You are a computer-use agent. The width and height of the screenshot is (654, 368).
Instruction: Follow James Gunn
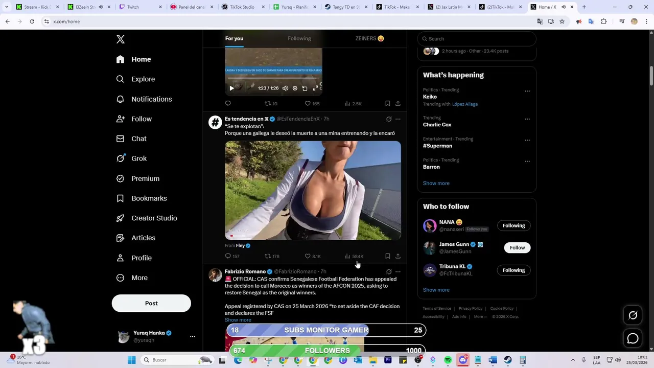point(517,248)
